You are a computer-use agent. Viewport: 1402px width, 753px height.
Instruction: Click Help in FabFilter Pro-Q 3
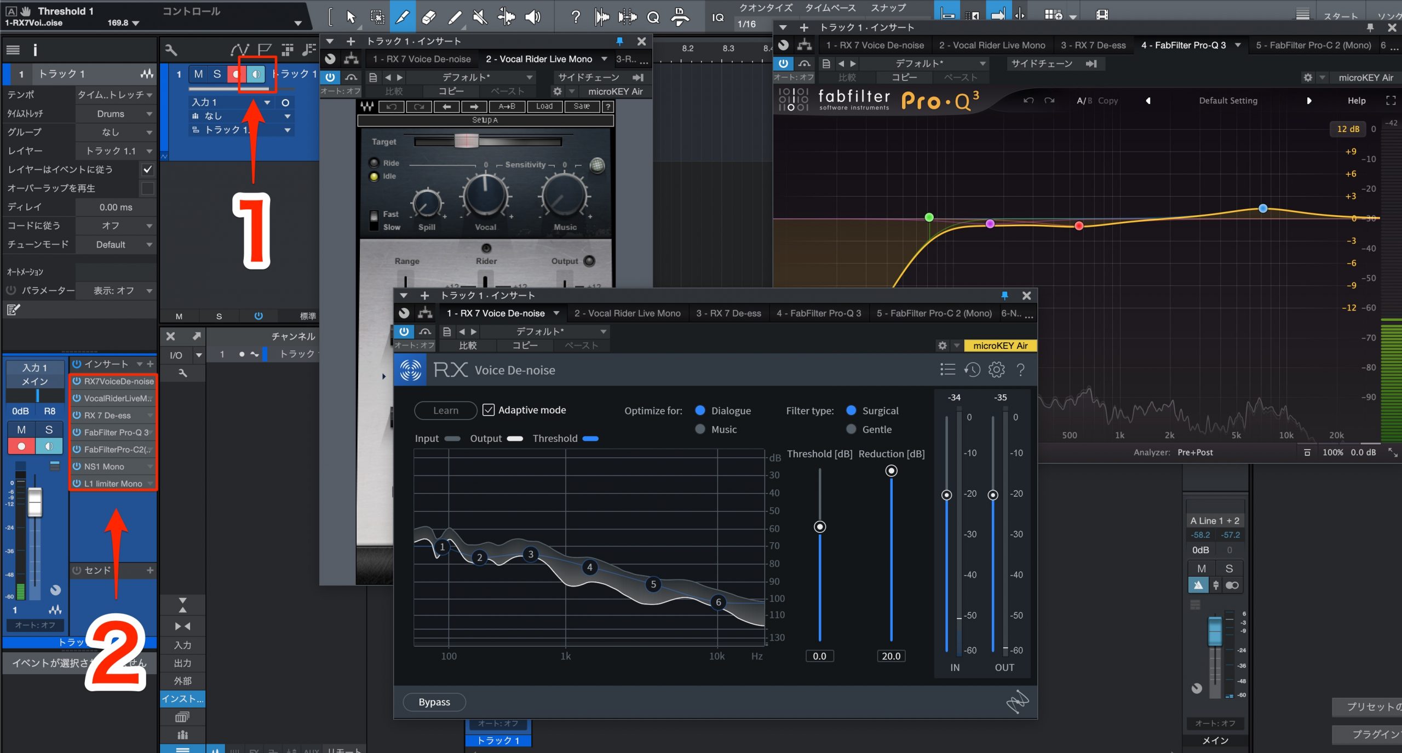(1357, 101)
